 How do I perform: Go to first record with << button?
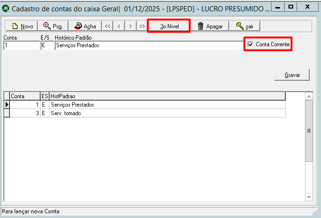pos(107,26)
